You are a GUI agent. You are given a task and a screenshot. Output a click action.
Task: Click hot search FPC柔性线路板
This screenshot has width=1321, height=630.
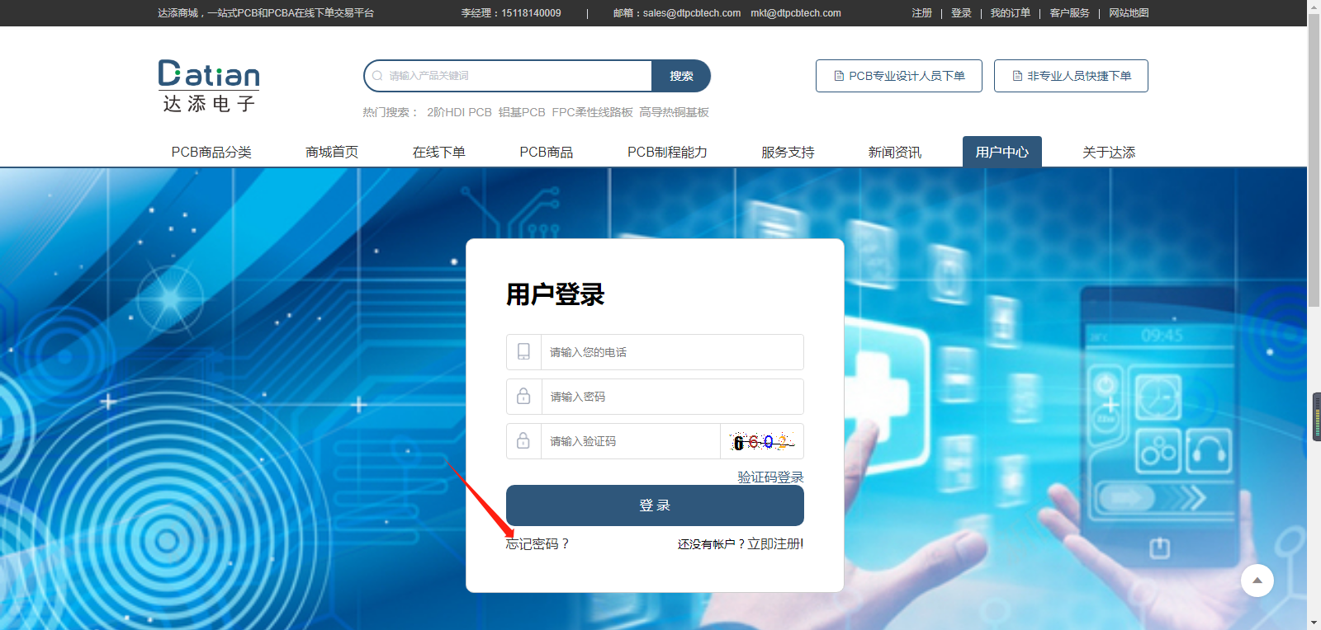592,112
